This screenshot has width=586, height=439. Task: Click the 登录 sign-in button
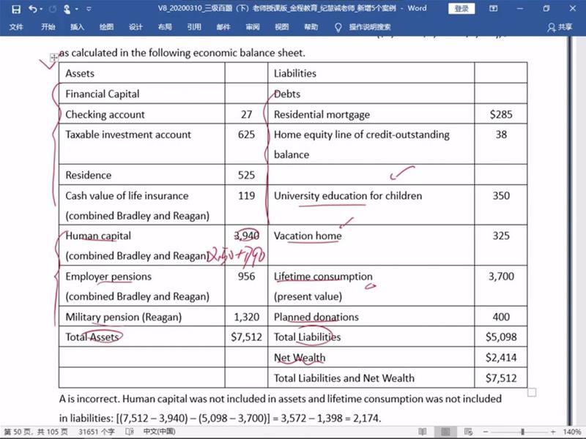coord(461,9)
